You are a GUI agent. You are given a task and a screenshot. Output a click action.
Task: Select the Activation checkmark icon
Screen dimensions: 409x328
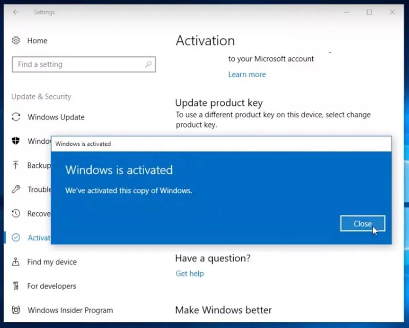click(x=16, y=237)
